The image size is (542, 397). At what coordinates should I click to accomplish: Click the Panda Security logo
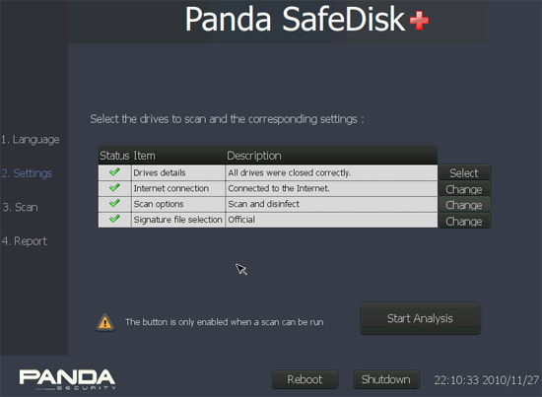pyautogui.click(x=67, y=379)
